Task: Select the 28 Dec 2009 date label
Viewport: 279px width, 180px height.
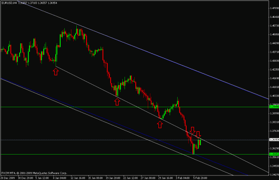Action: (8, 178)
